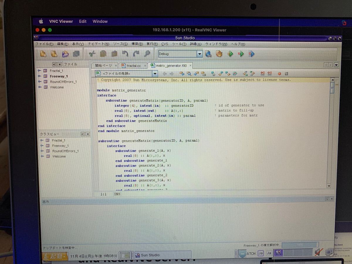The height and width of the screenshot is (264, 352).
Task: Expand Fractal_1 in the class view panel
Action: point(42,140)
